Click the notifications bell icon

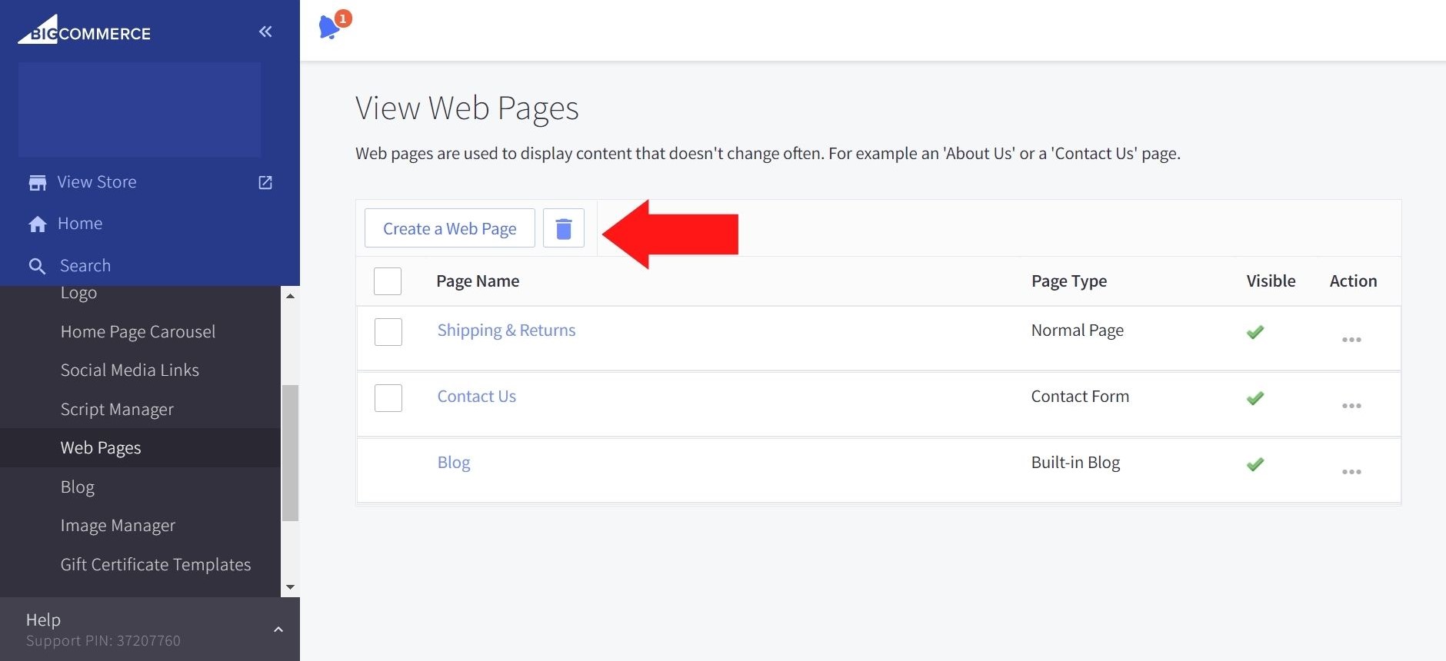(x=329, y=27)
